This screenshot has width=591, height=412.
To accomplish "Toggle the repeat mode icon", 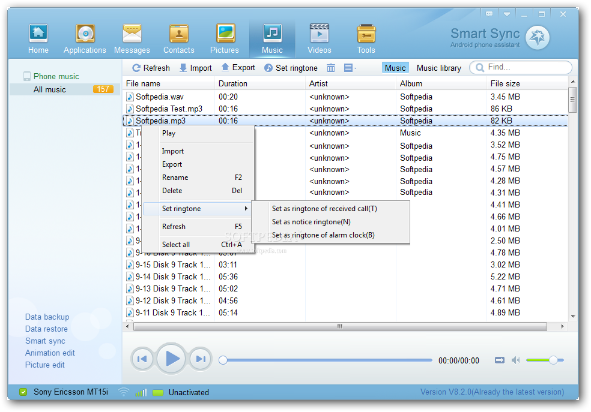I will 500,360.
